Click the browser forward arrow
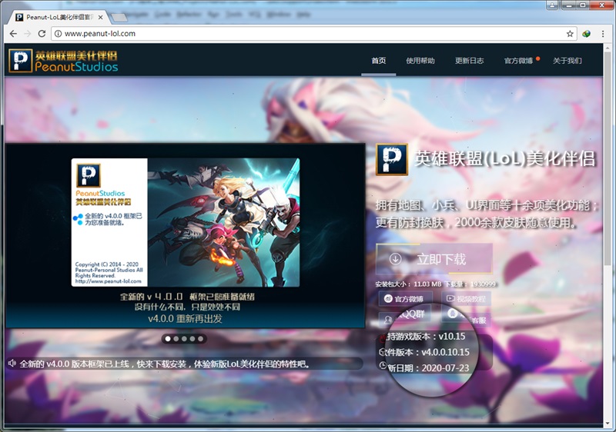 click(x=28, y=34)
